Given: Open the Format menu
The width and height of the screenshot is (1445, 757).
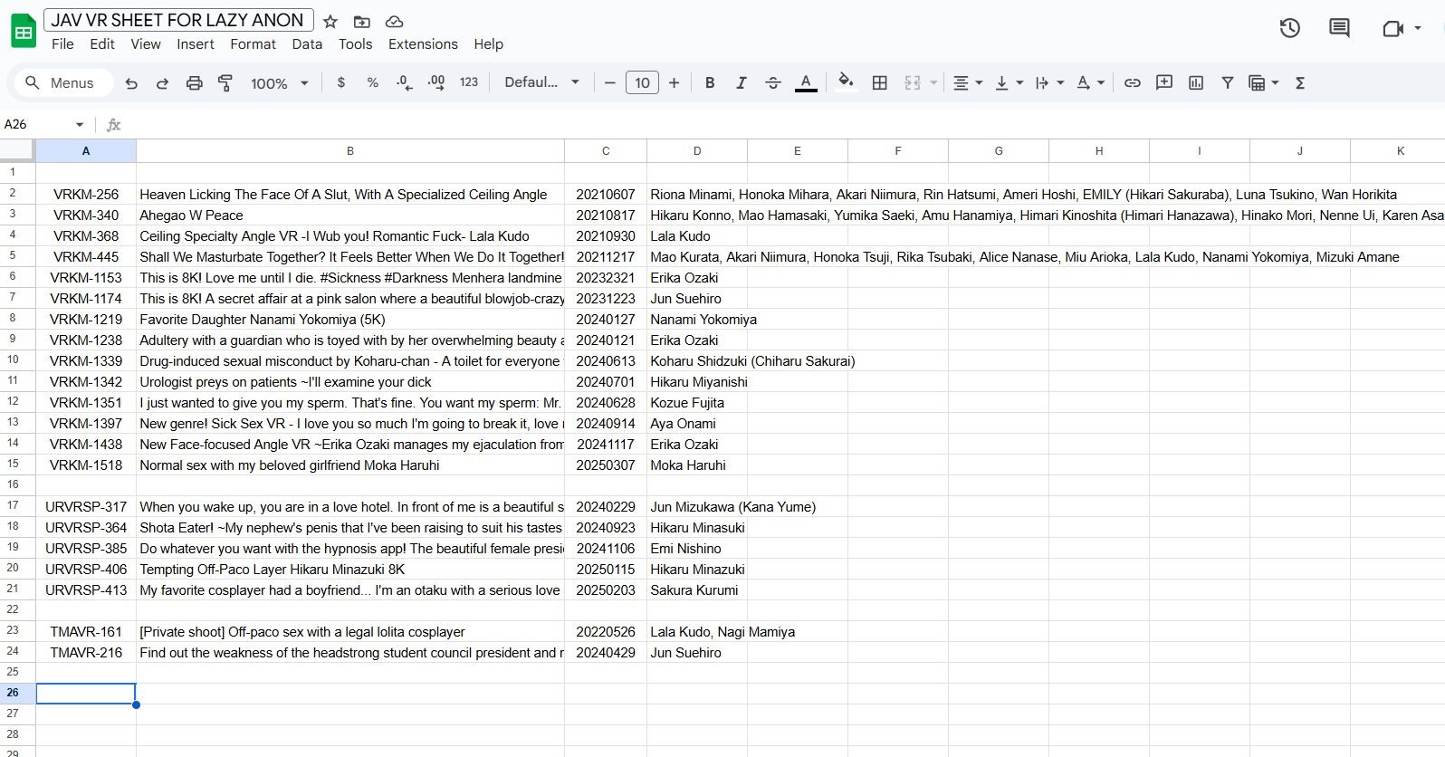Looking at the screenshot, I should 253,44.
